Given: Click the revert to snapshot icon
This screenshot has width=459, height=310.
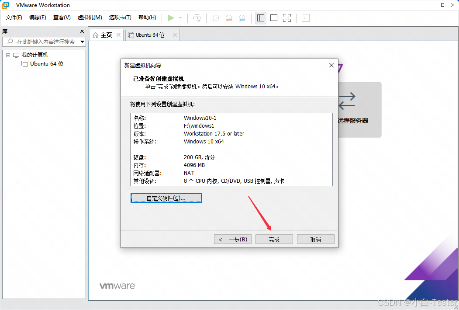Looking at the screenshot, I should tap(229, 18).
